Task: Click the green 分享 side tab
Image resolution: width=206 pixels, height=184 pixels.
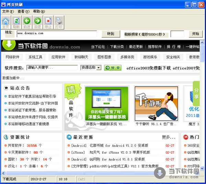Action: 196,93
